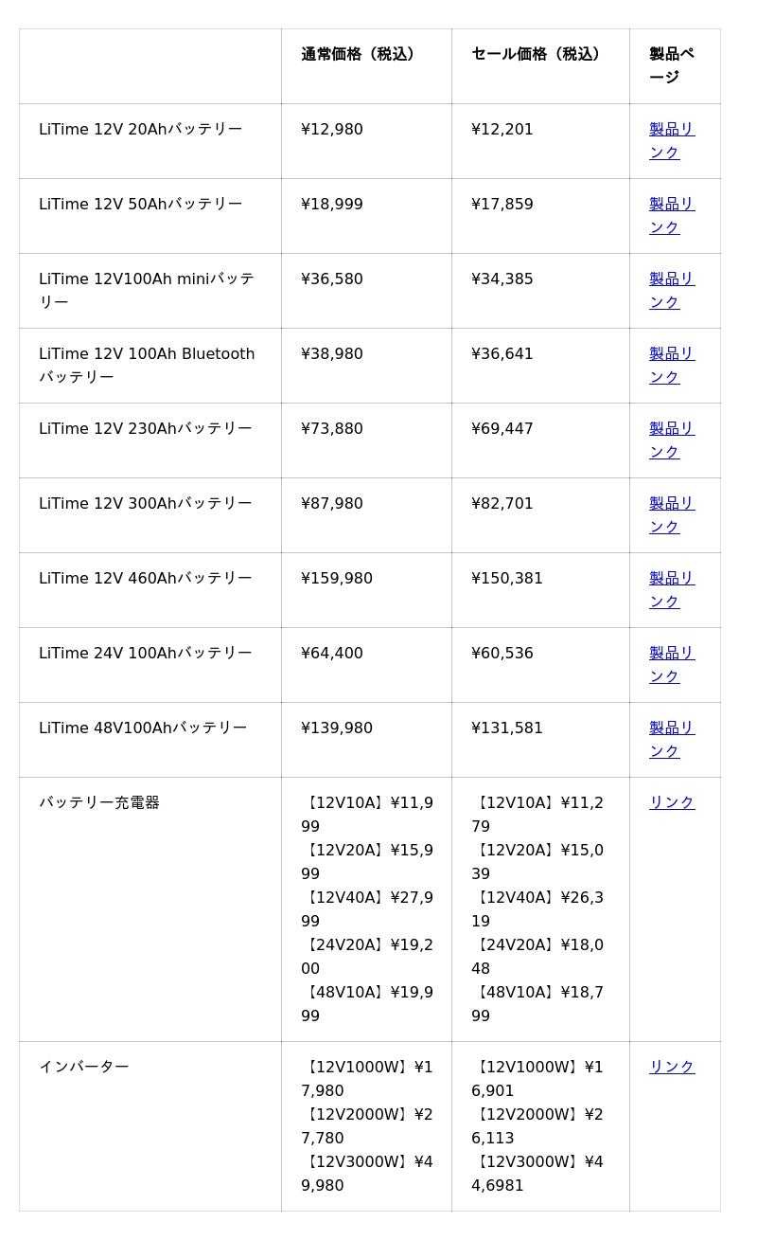Click the インバーター row label
The width and height of the screenshot is (757, 1240).
[84, 1067]
